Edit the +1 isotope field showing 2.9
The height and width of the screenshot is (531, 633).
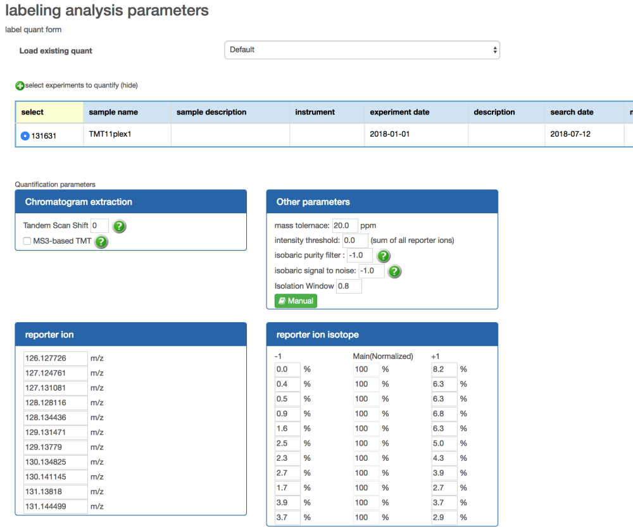pos(444,518)
